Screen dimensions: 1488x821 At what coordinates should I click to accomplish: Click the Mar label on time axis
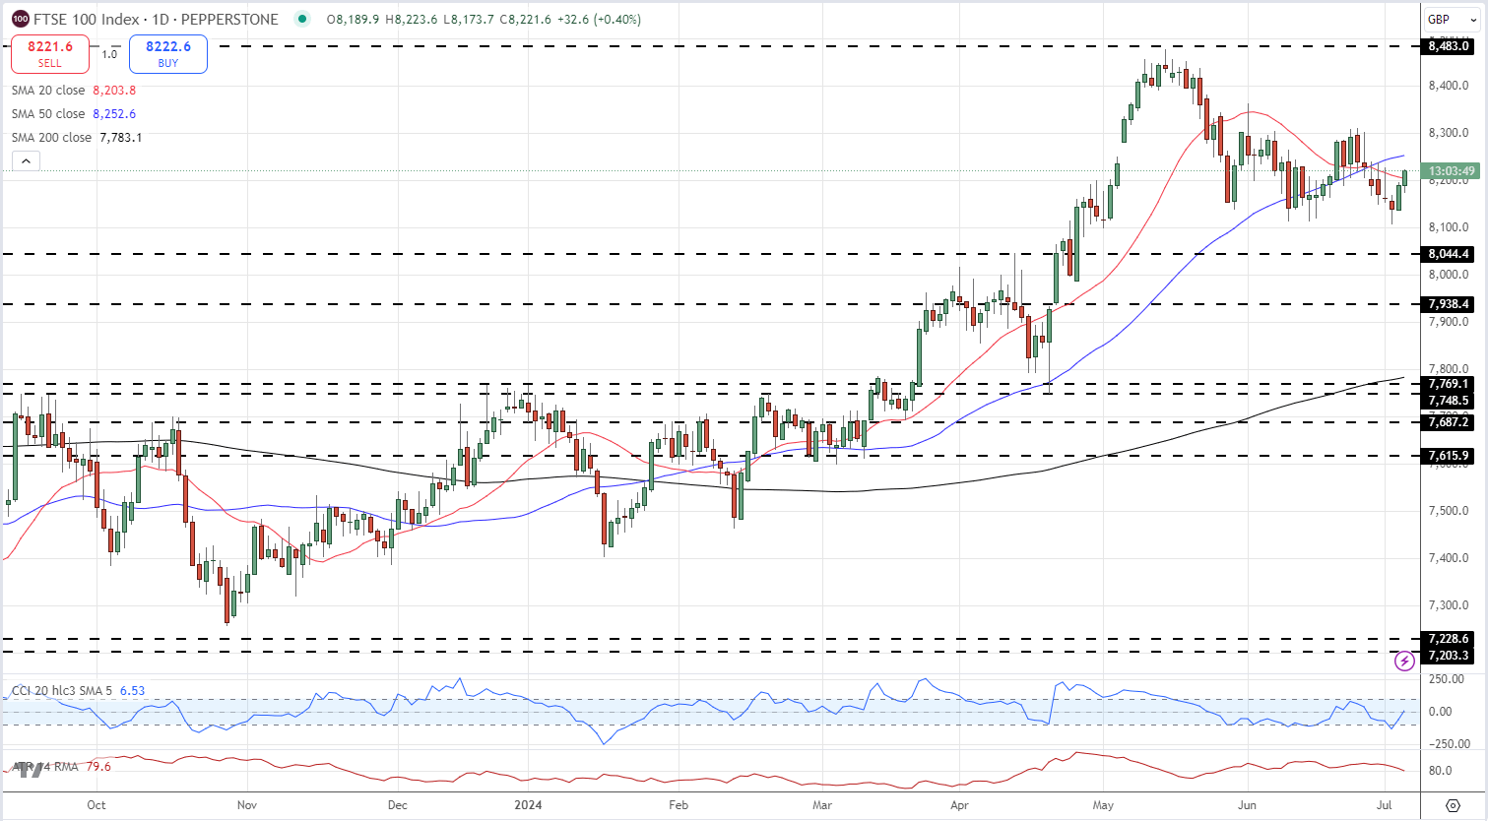point(822,805)
